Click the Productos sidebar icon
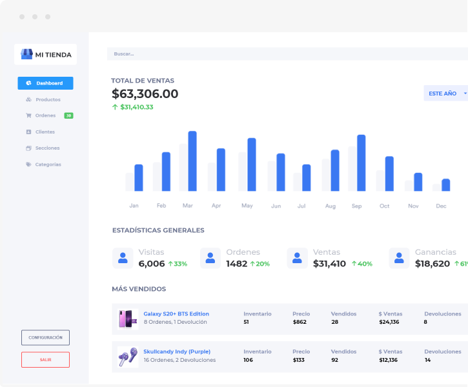 (28, 99)
